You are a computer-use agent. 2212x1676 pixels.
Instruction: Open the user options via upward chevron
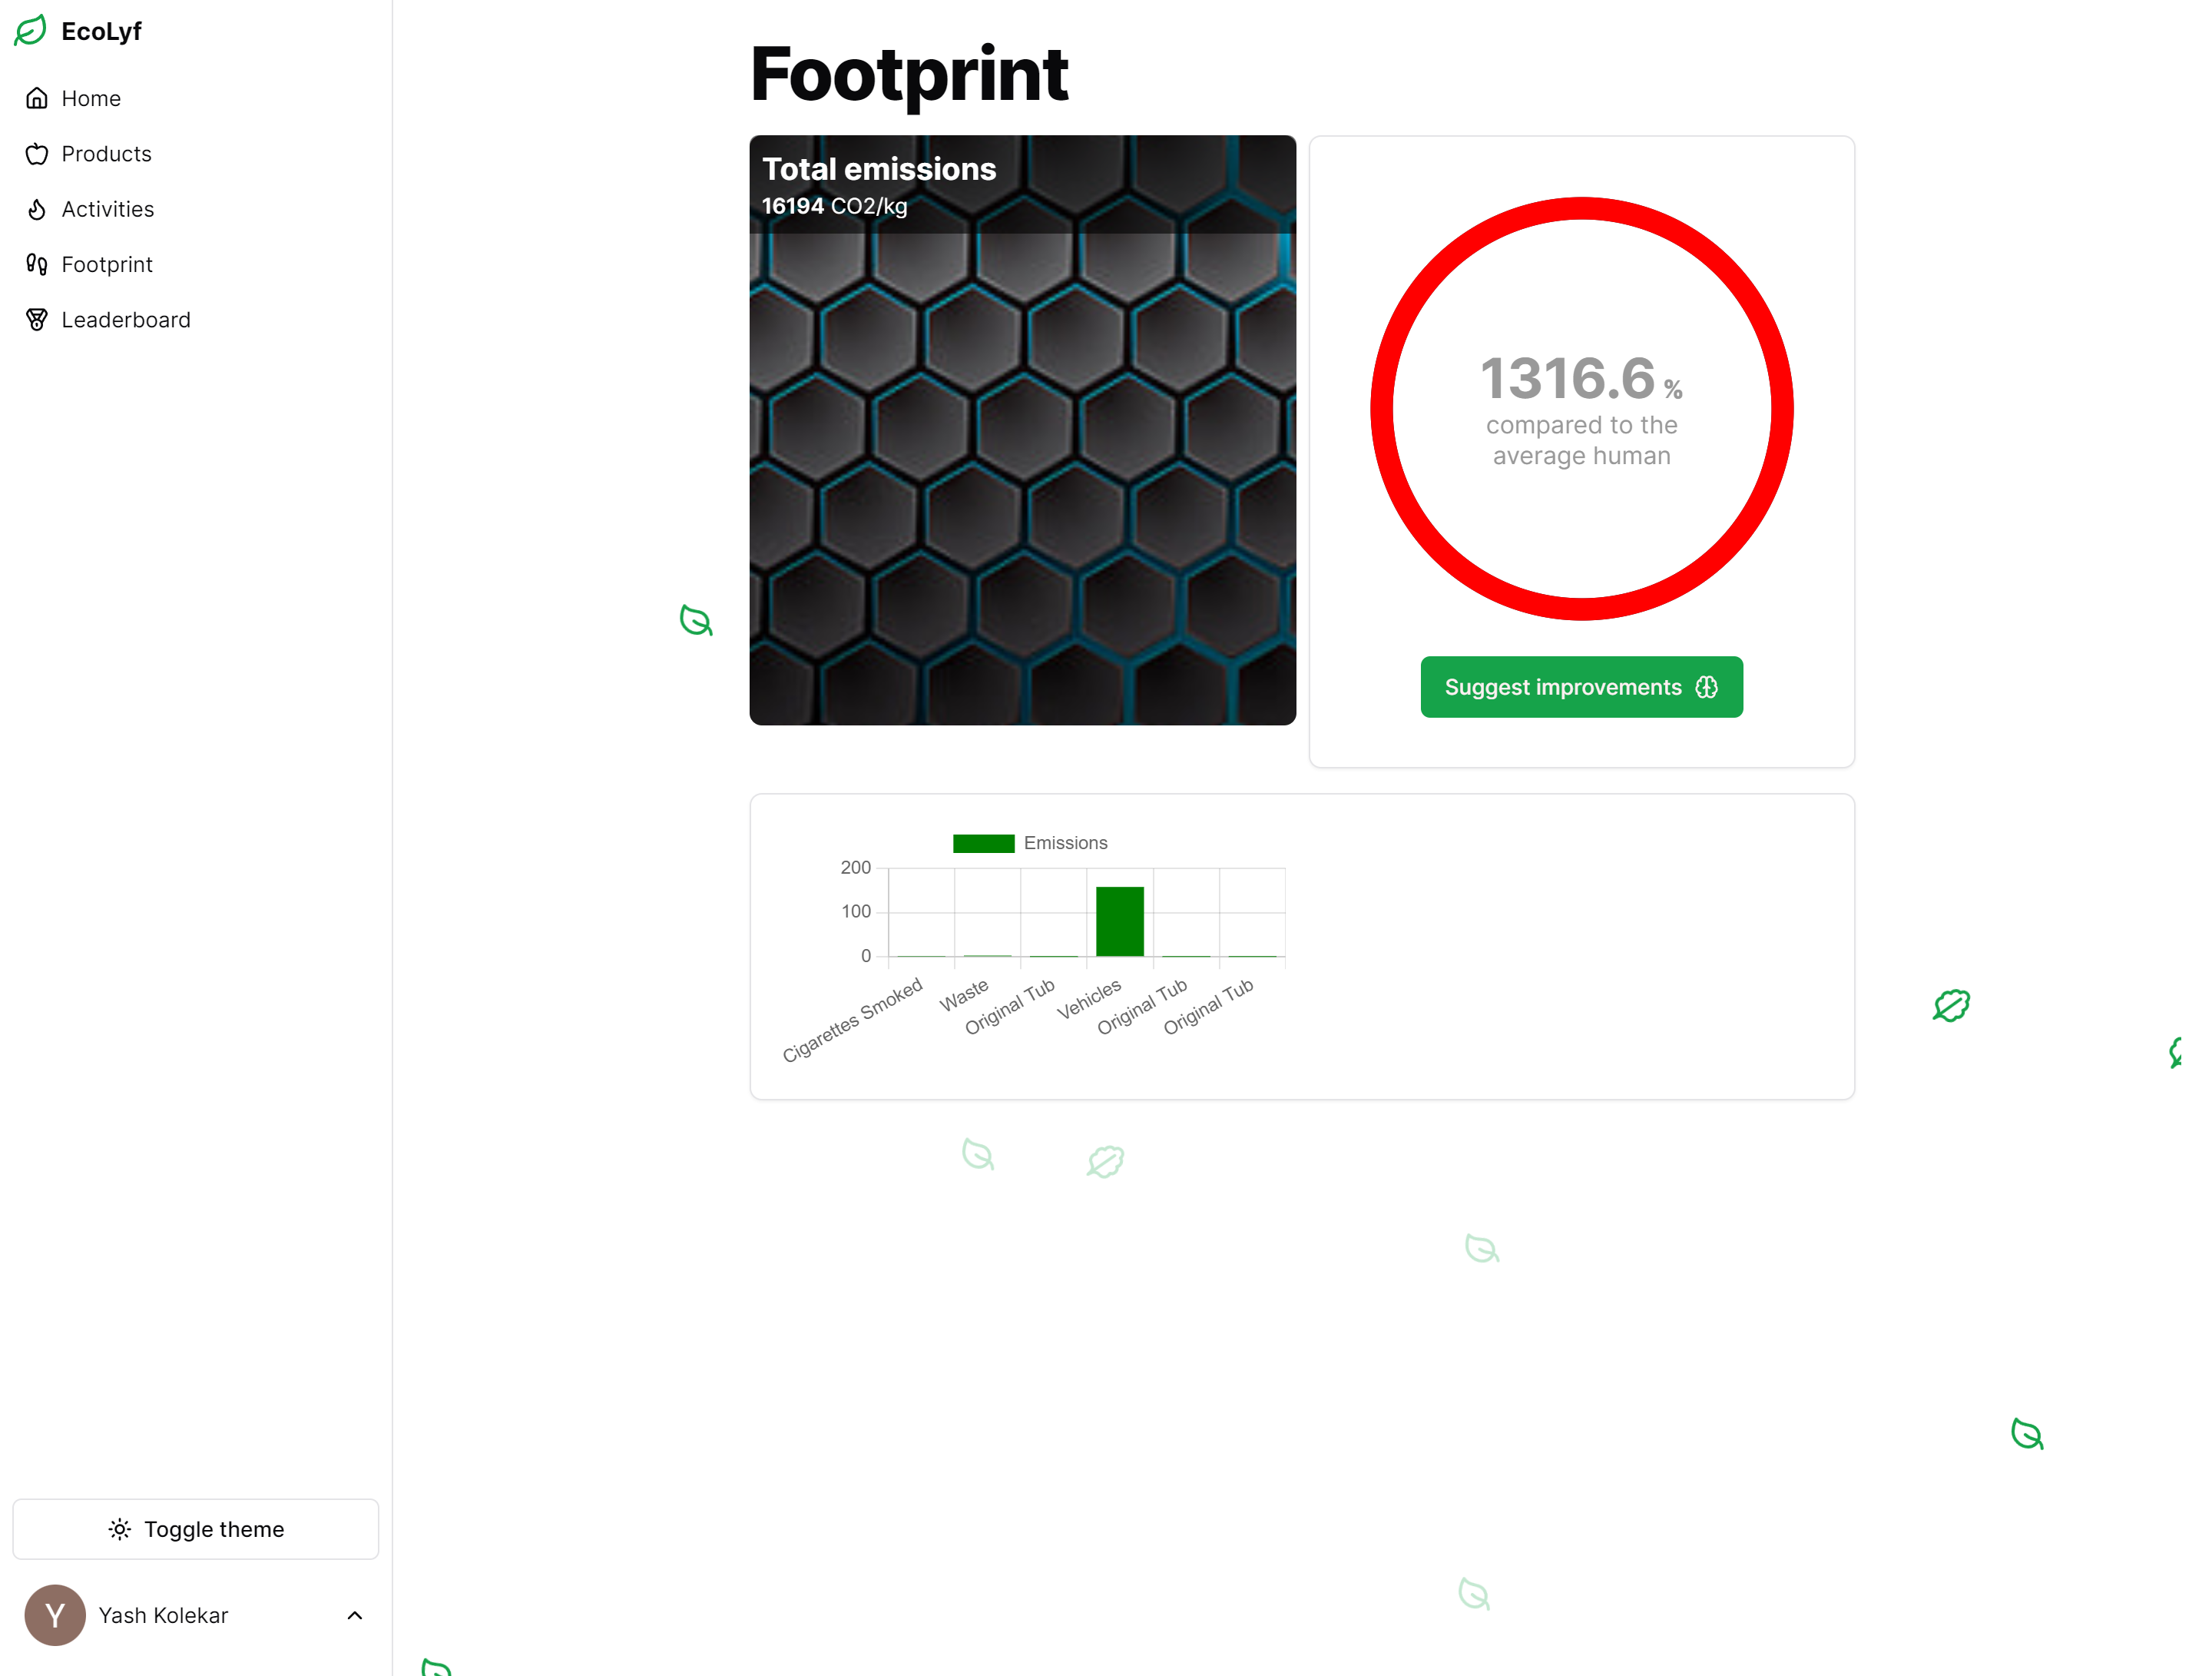click(x=355, y=1615)
